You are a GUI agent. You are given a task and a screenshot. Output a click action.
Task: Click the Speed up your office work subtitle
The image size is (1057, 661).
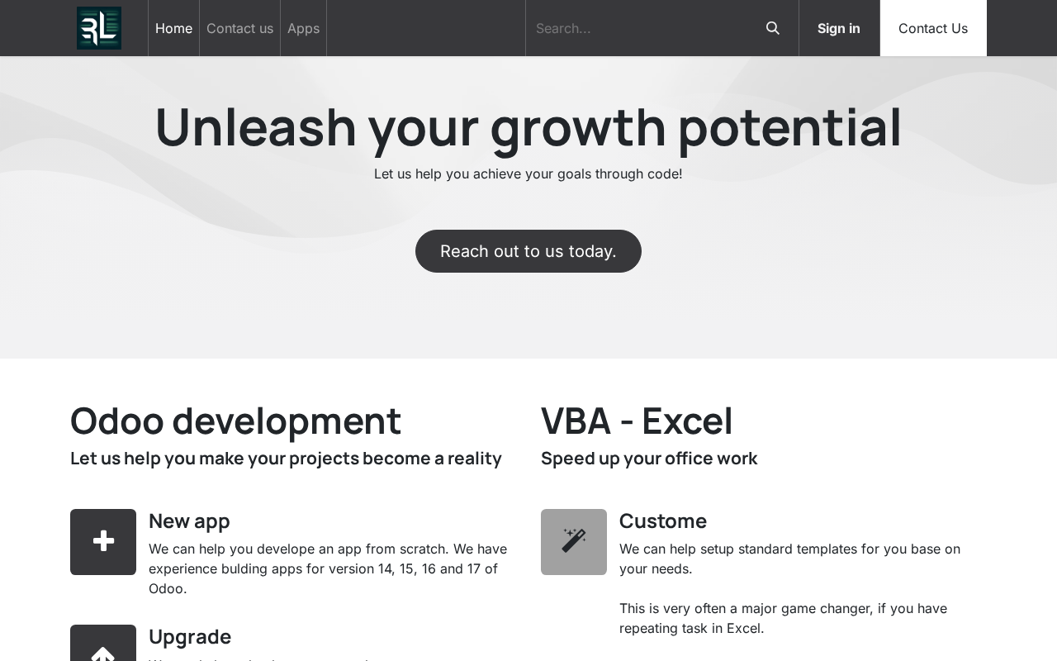point(649,459)
